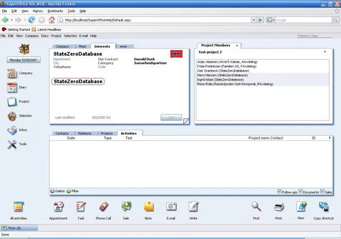This screenshot has width=341, height=239.
Task: Open the Inbox in sidebar
Action: coord(12,130)
